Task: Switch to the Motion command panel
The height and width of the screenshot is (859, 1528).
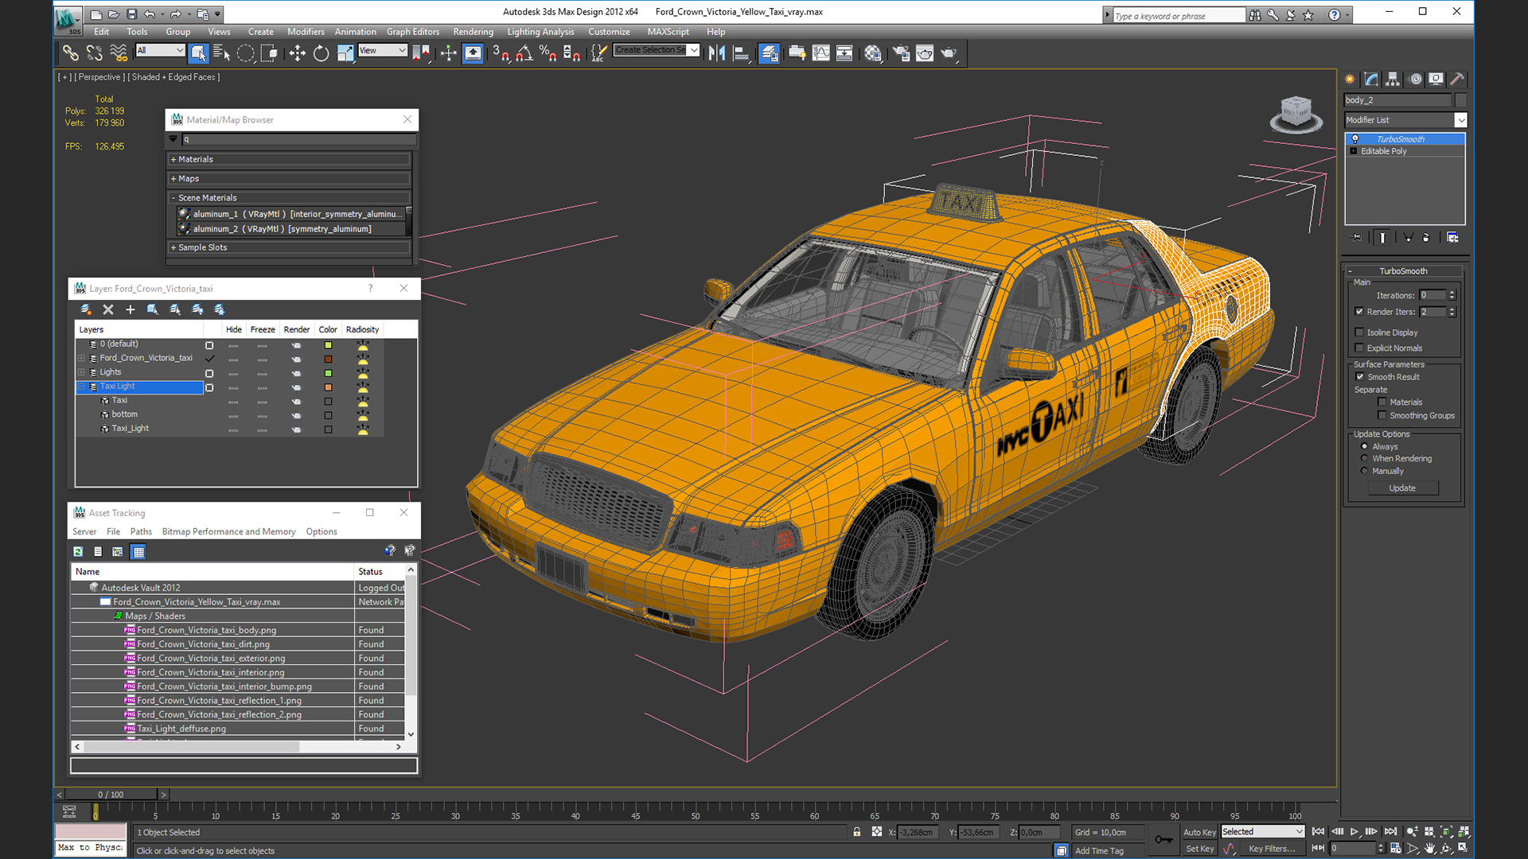Action: click(1415, 79)
